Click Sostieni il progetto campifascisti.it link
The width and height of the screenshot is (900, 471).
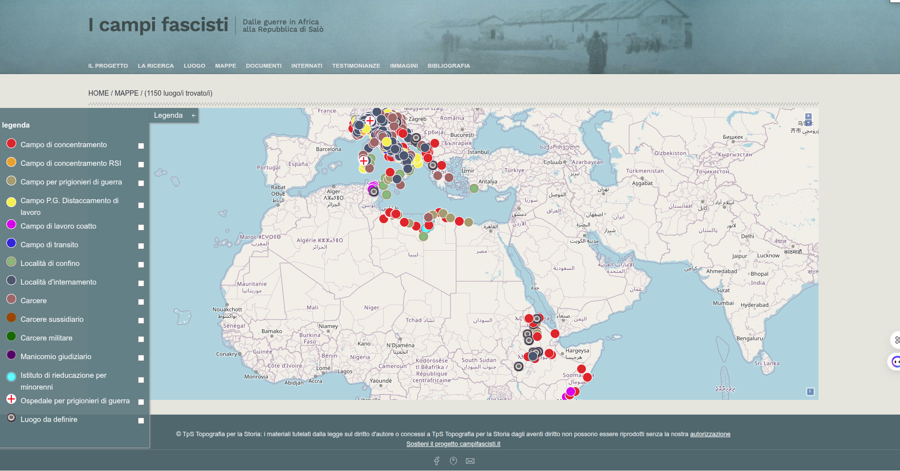[453, 444]
